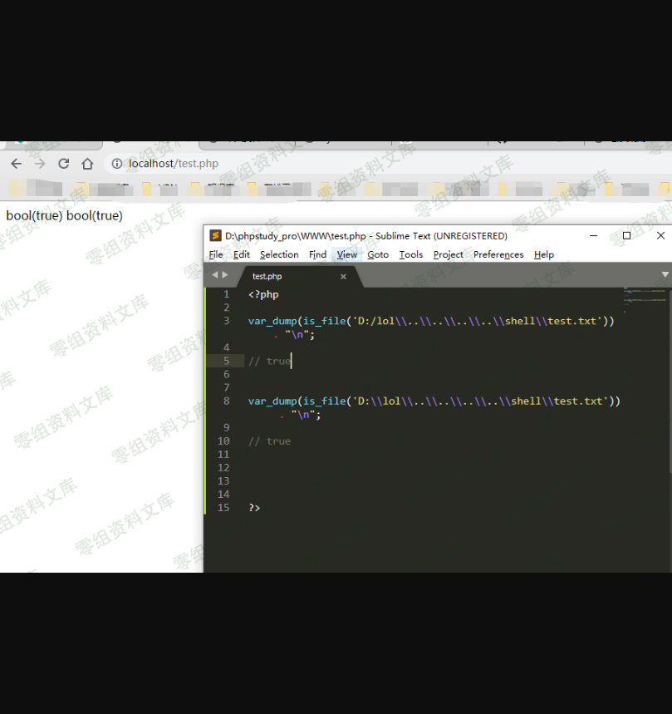Click the Sublime Text logo in title bar
Image resolution: width=672 pixels, height=714 pixels.
click(215, 236)
